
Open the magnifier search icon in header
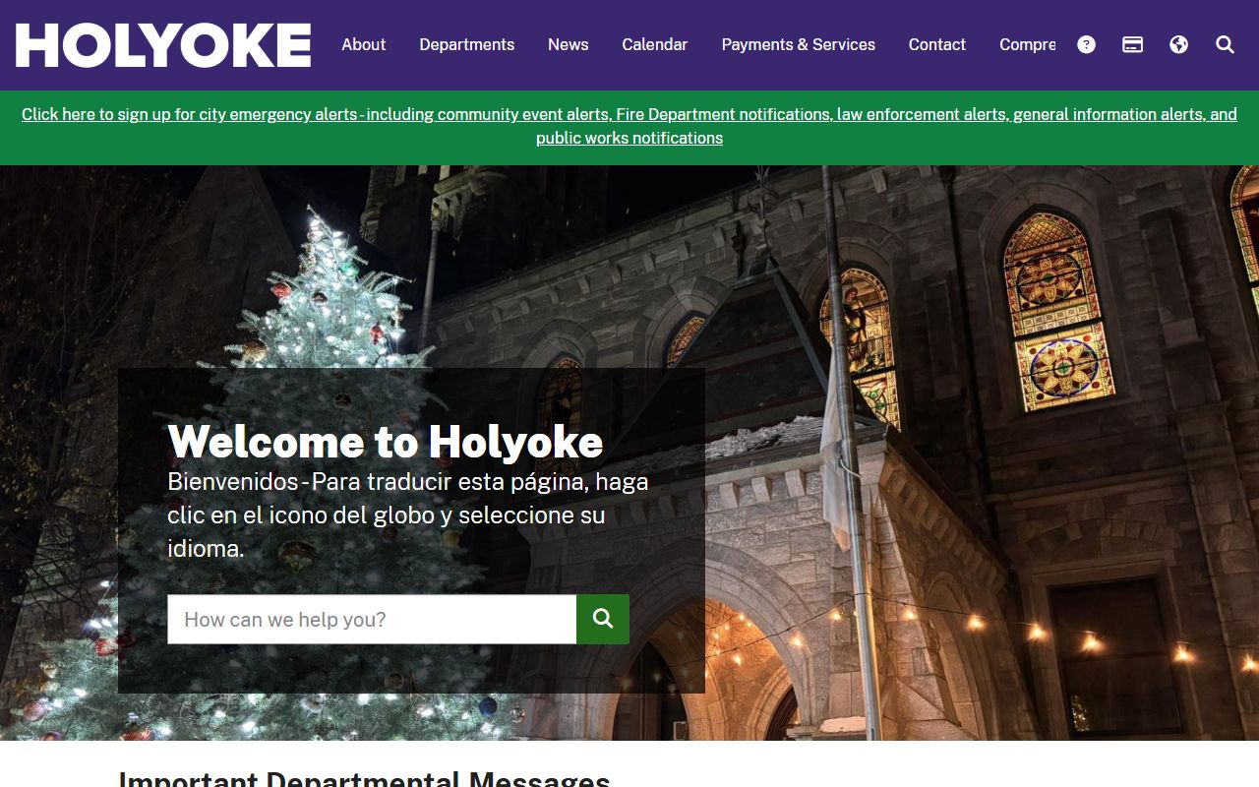pos(1225,44)
